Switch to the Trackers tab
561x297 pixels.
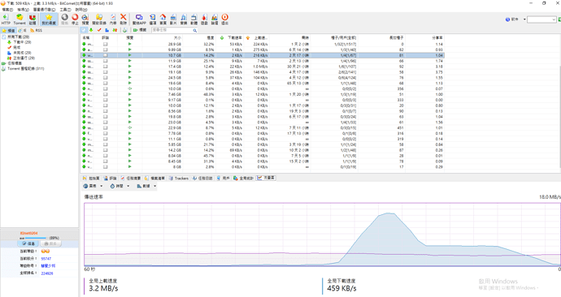tap(179, 179)
